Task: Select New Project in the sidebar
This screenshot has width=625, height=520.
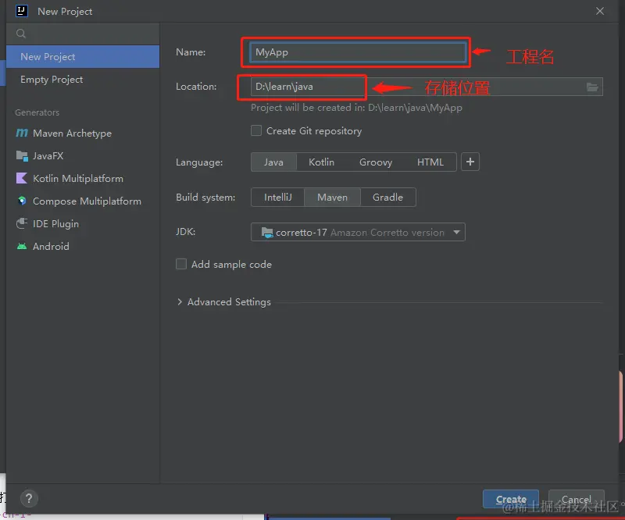Action: [83, 56]
